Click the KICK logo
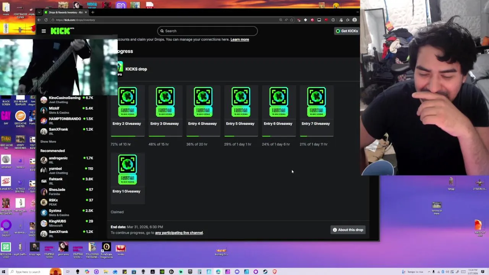 pyautogui.click(x=62, y=31)
